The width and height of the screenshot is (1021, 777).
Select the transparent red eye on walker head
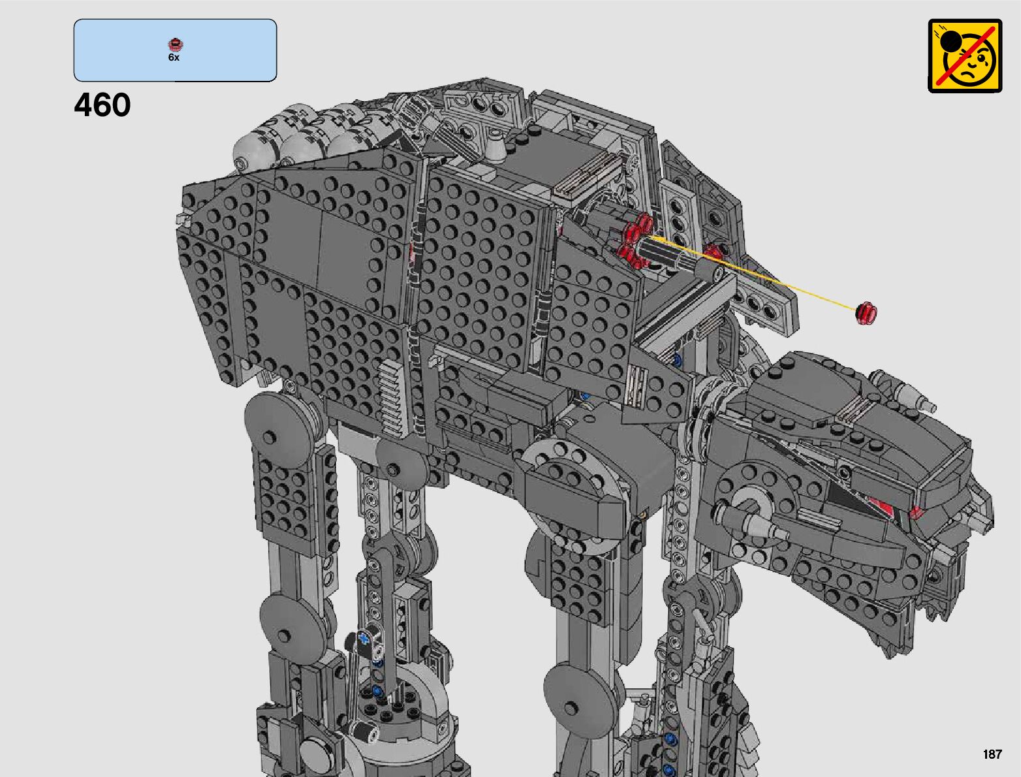coord(917,511)
